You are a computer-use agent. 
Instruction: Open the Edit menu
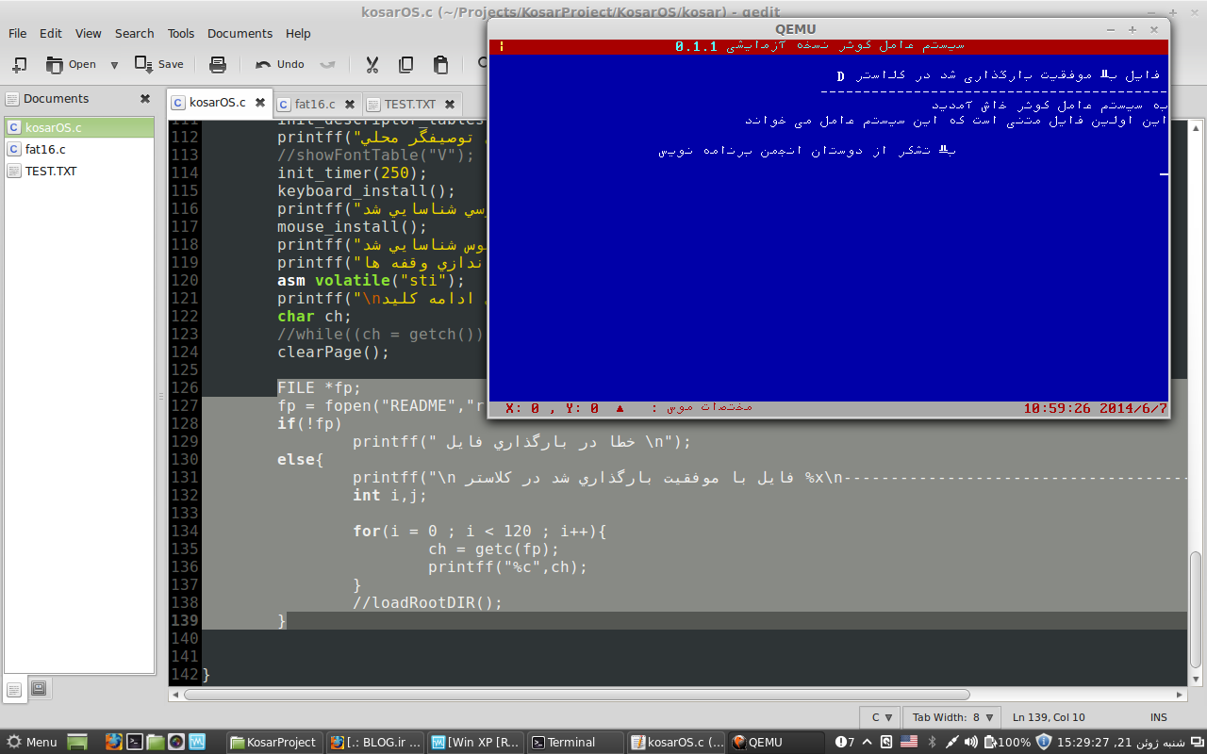(x=51, y=33)
